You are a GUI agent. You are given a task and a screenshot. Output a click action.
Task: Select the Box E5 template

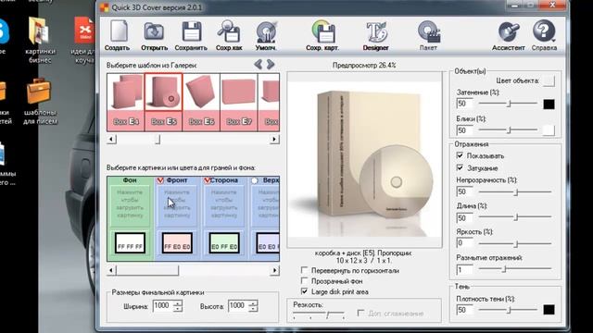(163, 102)
